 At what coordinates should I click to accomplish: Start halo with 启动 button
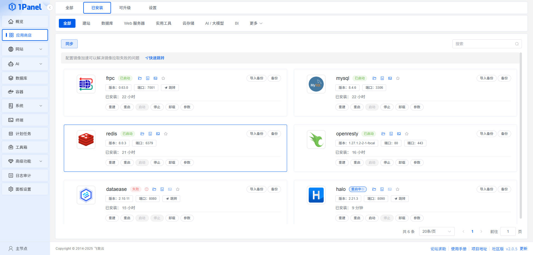tap(372, 218)
